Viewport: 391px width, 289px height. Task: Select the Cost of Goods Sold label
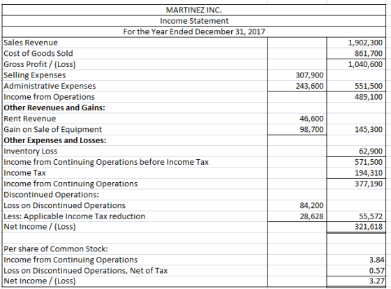(38, 53)
